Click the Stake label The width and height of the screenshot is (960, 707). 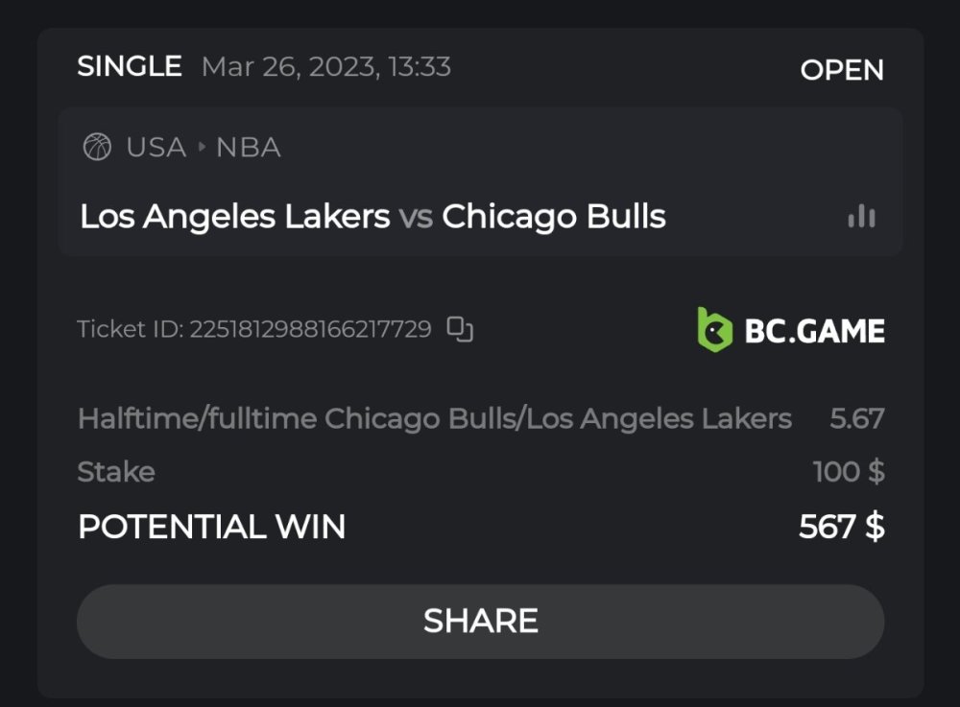116,472
